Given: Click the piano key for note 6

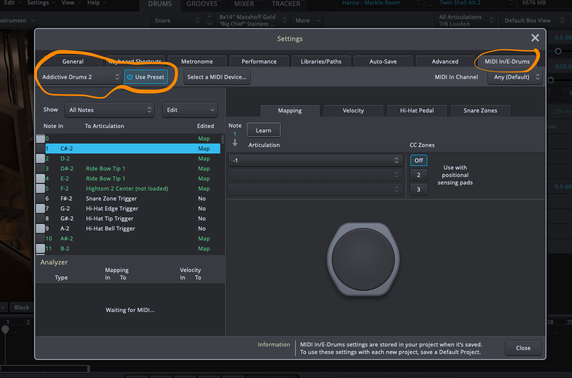Looking at the screenshot, I should (40, 198).
